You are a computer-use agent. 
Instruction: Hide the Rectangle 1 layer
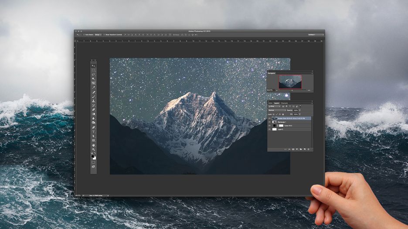click(x=269, y=122)
